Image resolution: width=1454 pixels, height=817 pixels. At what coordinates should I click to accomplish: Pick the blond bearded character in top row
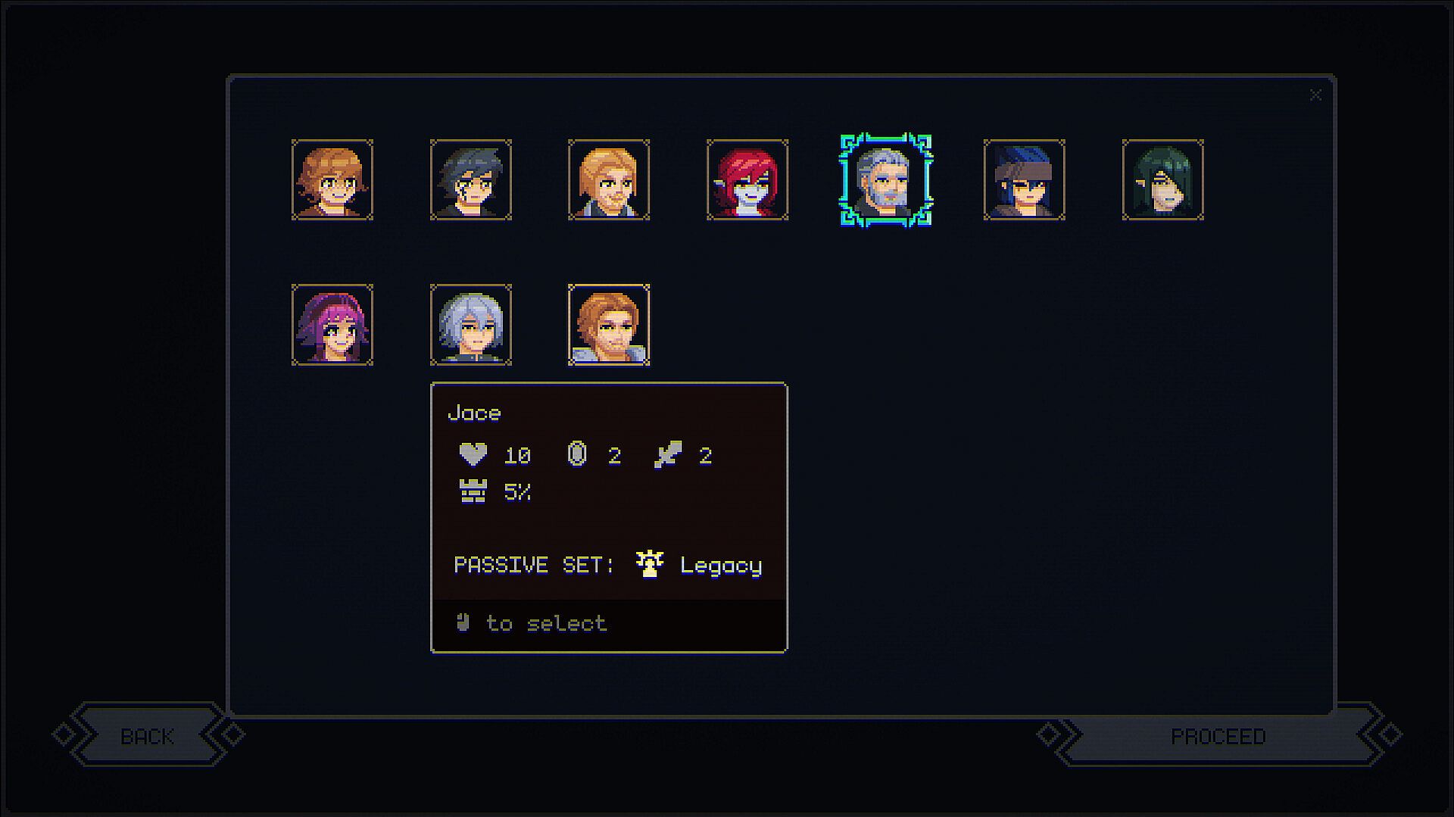[x=609, y=180]
